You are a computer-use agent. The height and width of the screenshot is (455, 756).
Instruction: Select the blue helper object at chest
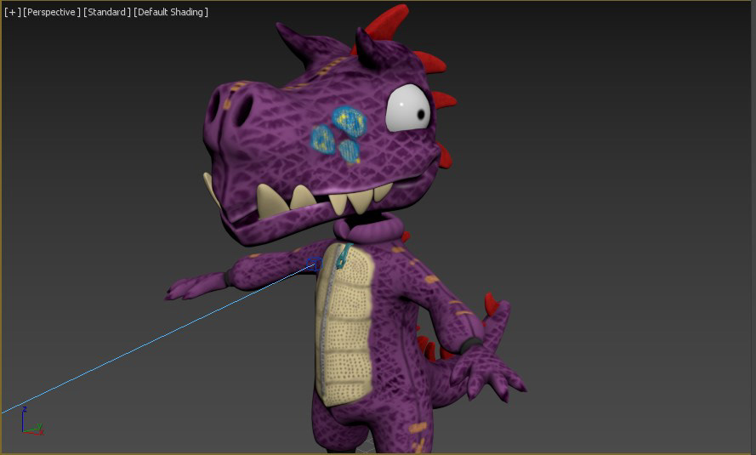tap(315, 264)
